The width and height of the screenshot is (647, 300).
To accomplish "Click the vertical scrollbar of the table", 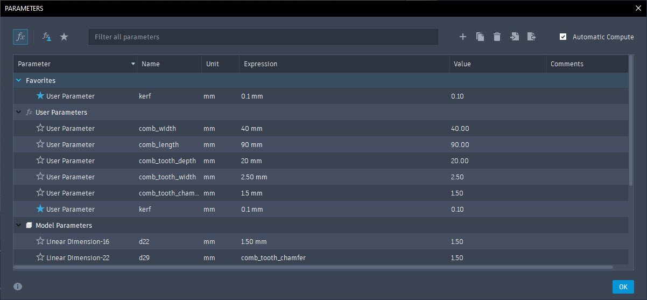I will click(x=631, y=120).
